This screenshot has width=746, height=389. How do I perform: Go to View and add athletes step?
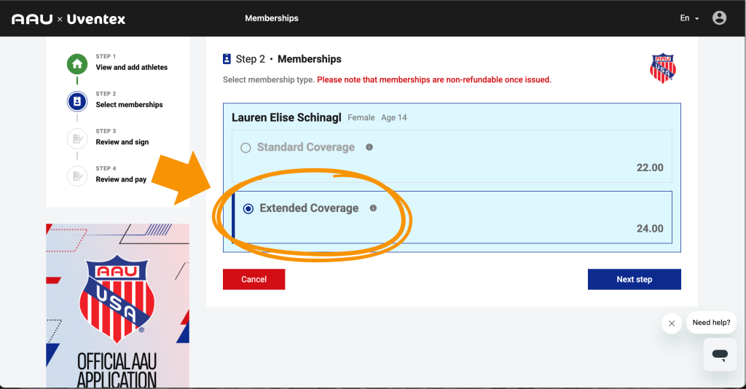[x=131, y=67]
